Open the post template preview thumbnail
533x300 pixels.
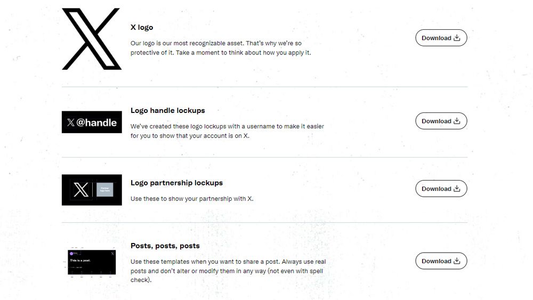(x=92, y=262)
